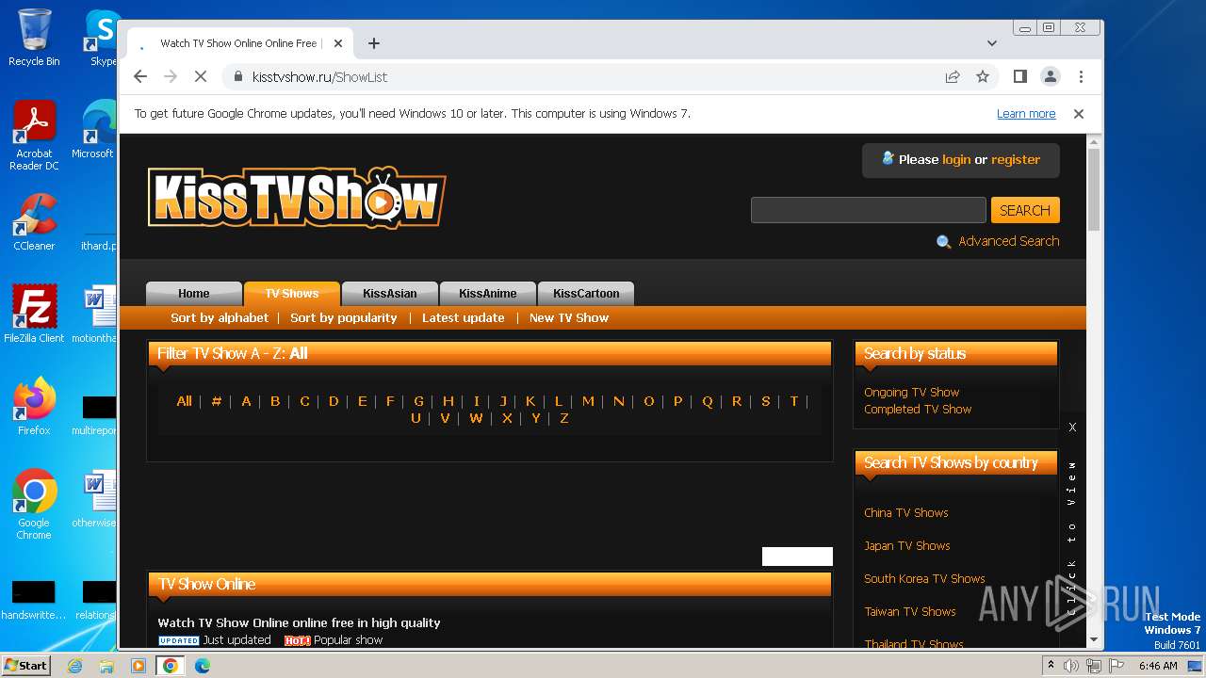Click the taskbar clock showing 6:46 AM
This screenshot has height=678, width=1206.
click(1158, 666)
